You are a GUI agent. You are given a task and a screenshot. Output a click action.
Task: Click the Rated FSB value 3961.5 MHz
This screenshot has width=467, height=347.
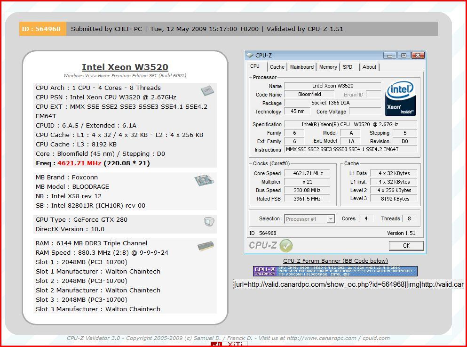[308, 199]
